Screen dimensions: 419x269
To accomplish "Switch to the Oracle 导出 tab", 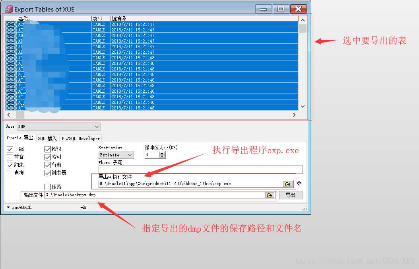I will 20,138.
